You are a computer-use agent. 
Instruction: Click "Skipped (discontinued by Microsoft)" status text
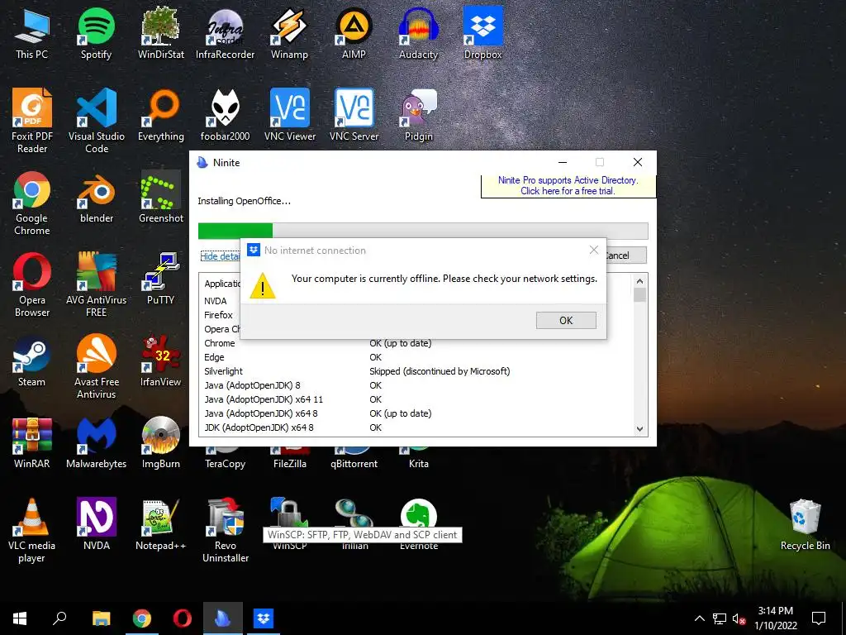click(x=440, y=371)
